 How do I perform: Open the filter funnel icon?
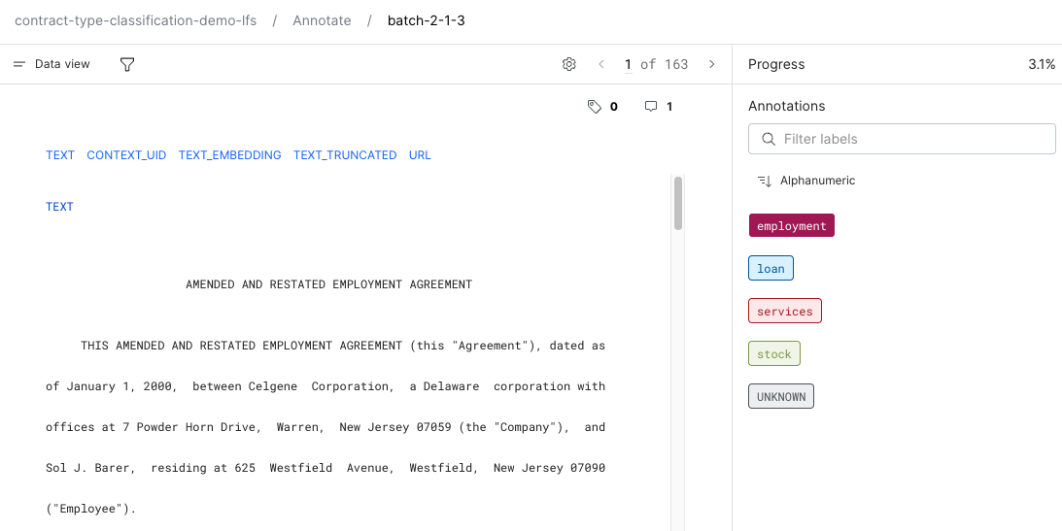126,64
